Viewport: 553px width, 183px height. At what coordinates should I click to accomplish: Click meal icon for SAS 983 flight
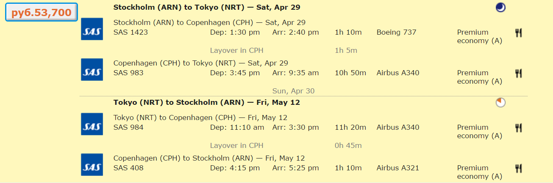(518, 74)
